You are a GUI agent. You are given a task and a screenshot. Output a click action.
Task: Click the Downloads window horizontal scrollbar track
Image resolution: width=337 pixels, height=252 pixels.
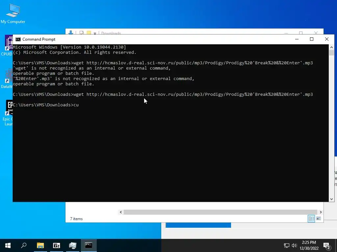pyautogui.click(x=220, y=212)
